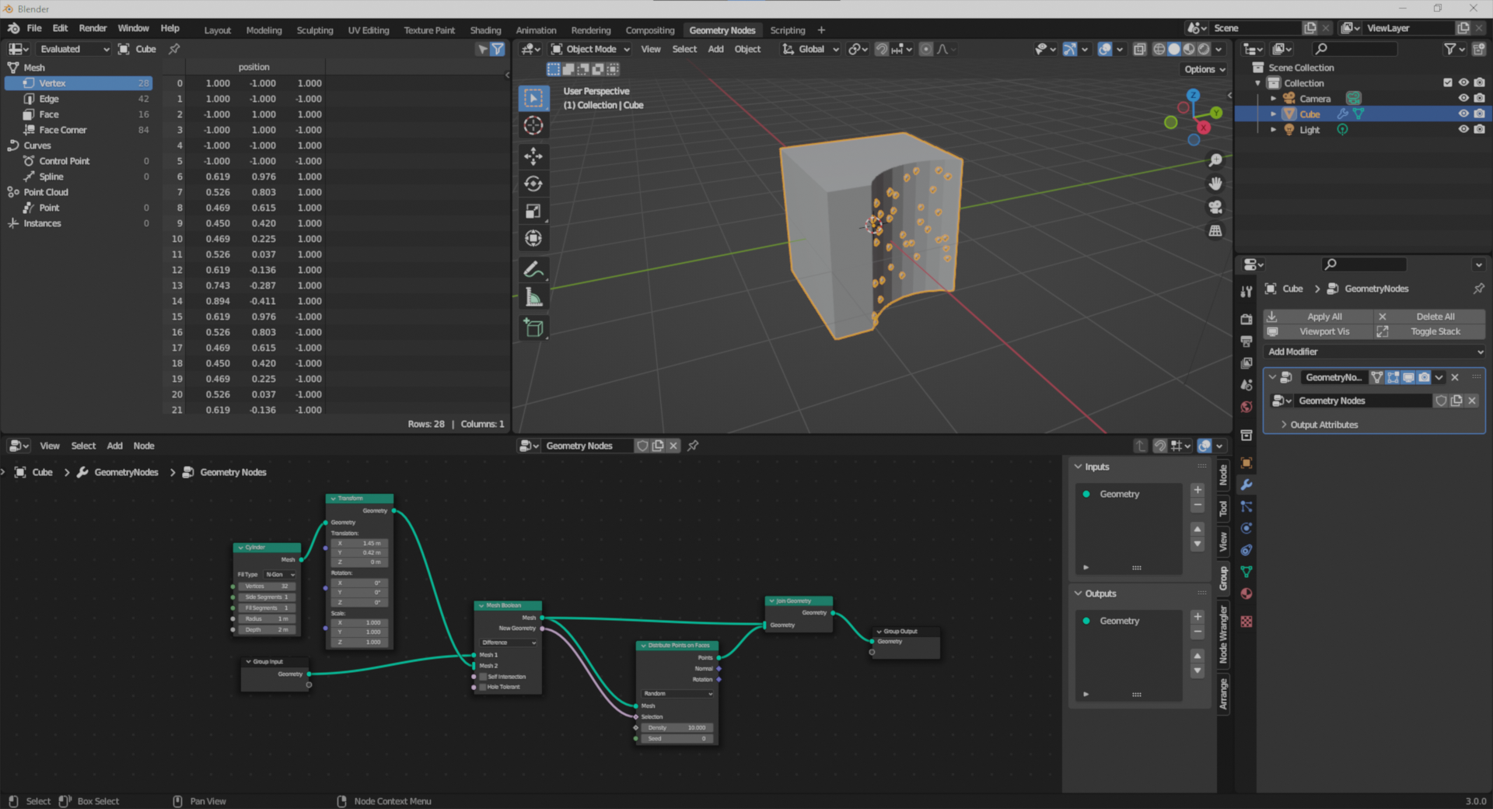Pin the node editor tree
Image resolution: width=1493 pixels, height=809 pixels.
(693, 446)
